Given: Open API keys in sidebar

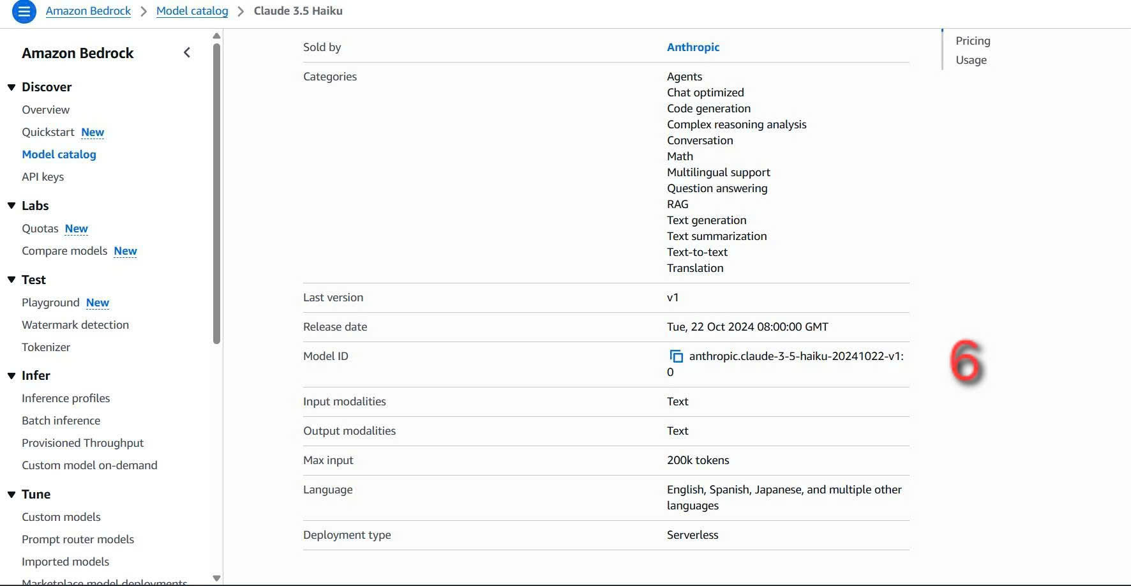Looking at the screenshot, I should pyautogui.click(x=43, y=177).
